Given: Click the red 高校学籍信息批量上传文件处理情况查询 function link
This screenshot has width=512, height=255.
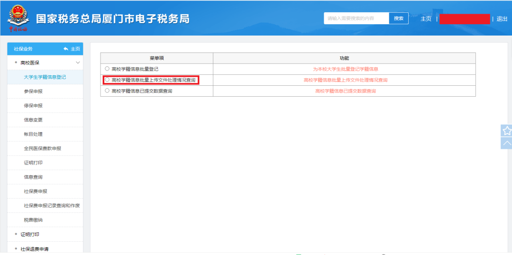Looking at the screenshot, I should click(x=346, y=80).
